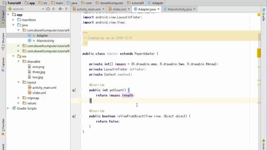Click the getCount override gutter icon
The height and width of the screenshot is (150, 267).
click(x=74, y=90)
